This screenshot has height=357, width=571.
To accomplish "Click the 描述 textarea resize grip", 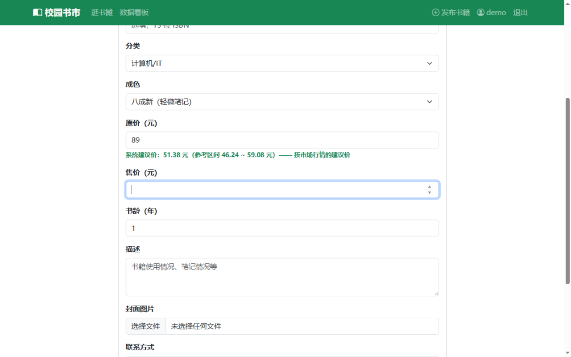I will pyautogui.click(x=436, y=293).
